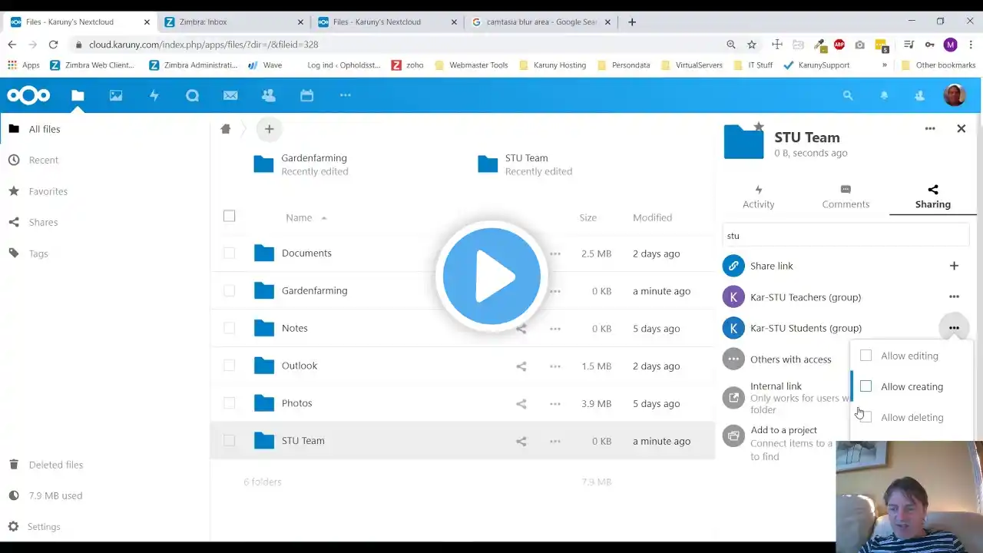Close the STU Team details sidebar
The image size is (983, 553).
[x=961, y=129]
